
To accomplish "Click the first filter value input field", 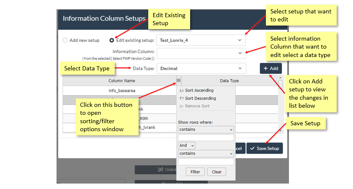I will 206,138.
